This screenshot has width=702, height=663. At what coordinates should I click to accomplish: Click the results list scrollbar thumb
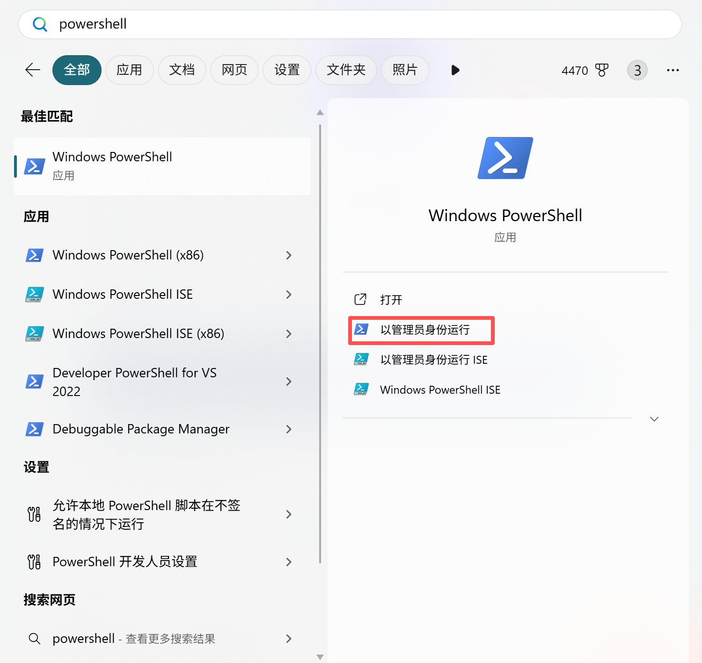320,344
